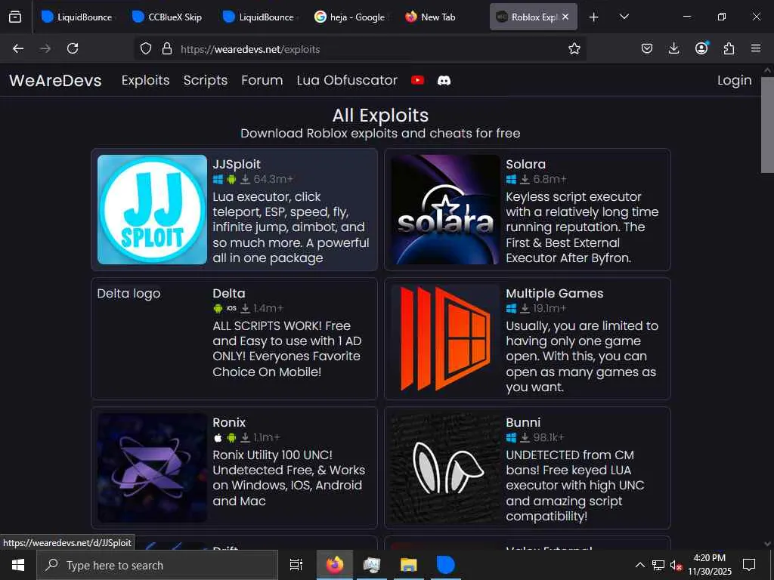Screen dimensions: 774x580
Task: Click the Delta 1.4m+ download count
Action: 268,308
